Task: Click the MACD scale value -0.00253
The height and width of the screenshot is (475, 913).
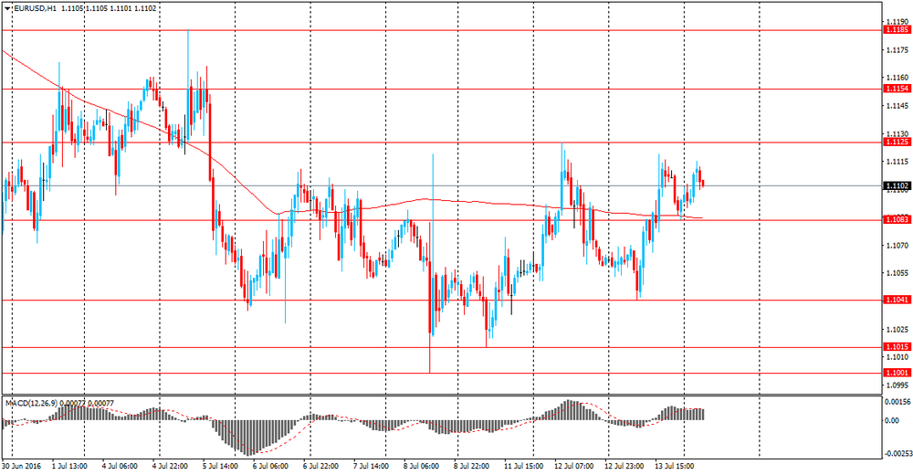Action: pos(897,453)
